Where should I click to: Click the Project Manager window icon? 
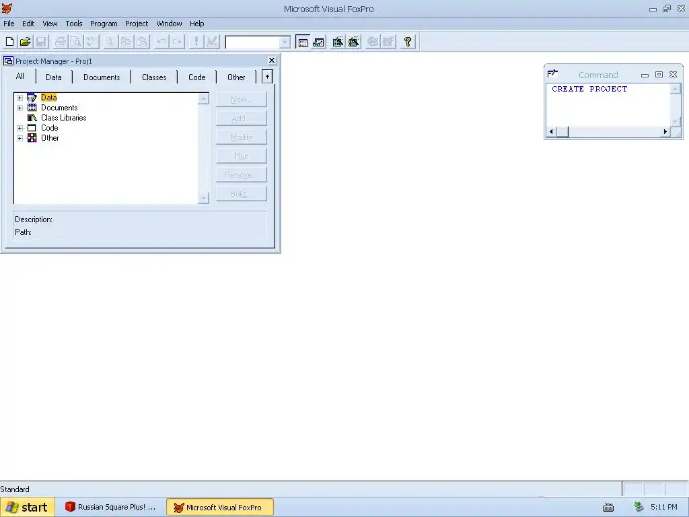8,61
